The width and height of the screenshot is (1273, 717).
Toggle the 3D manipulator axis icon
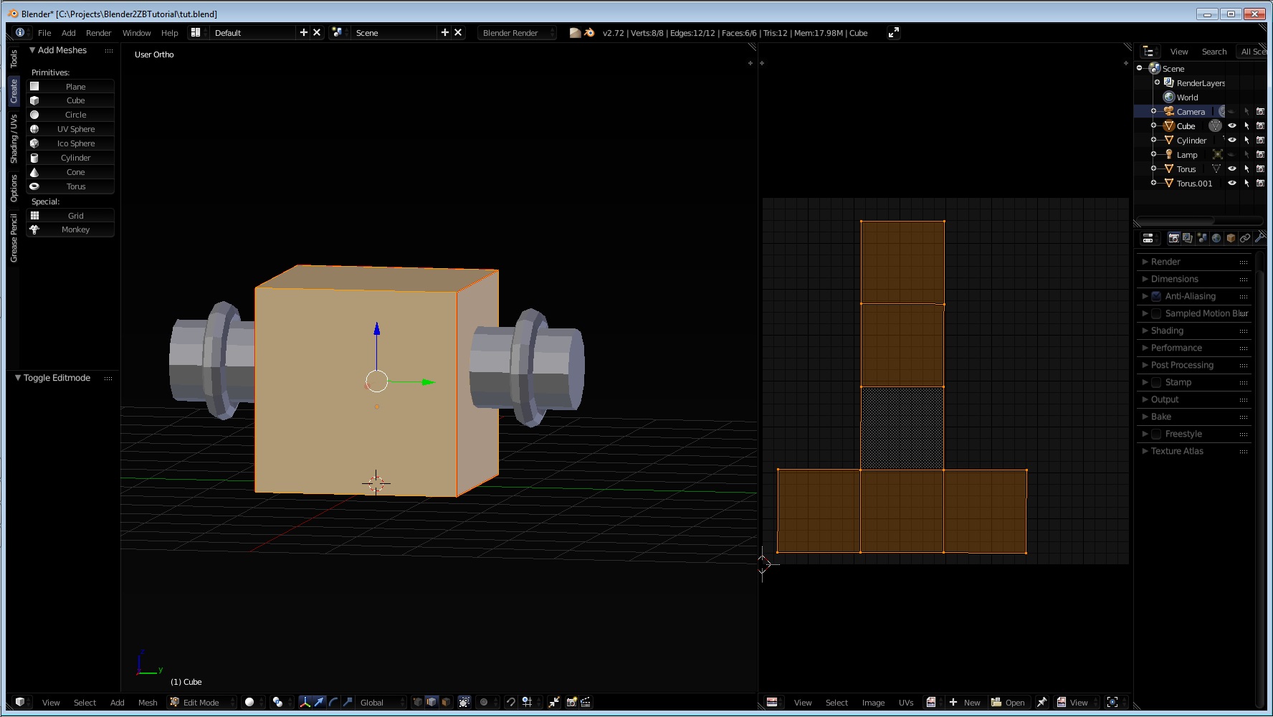coord(305,703)
